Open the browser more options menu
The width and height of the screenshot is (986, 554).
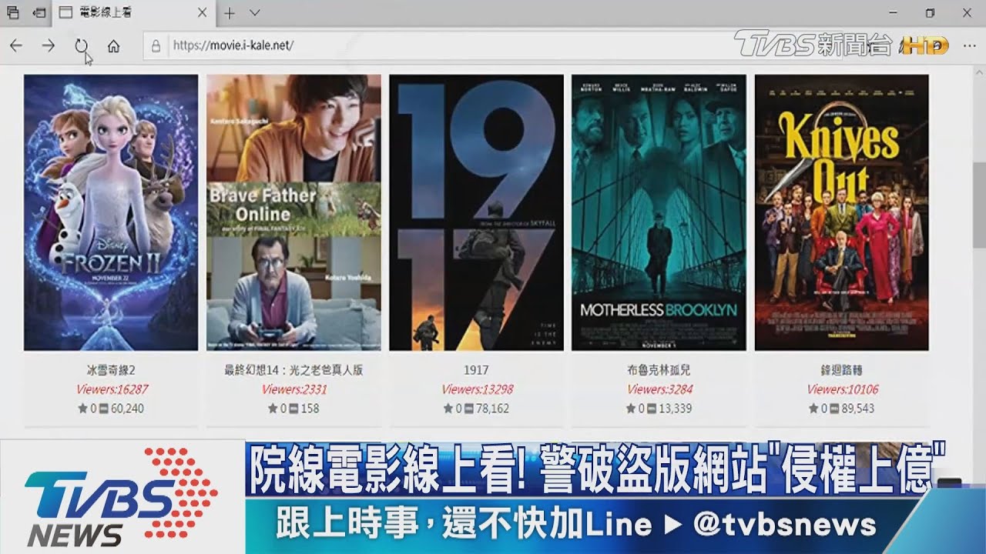pos(969,46)
